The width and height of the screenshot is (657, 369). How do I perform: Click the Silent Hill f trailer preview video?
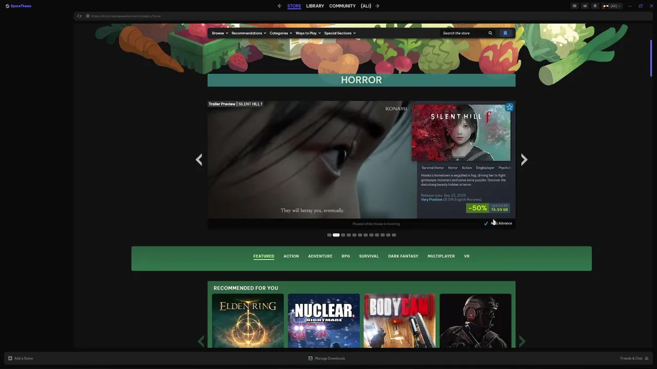click(x=312, y=160)
